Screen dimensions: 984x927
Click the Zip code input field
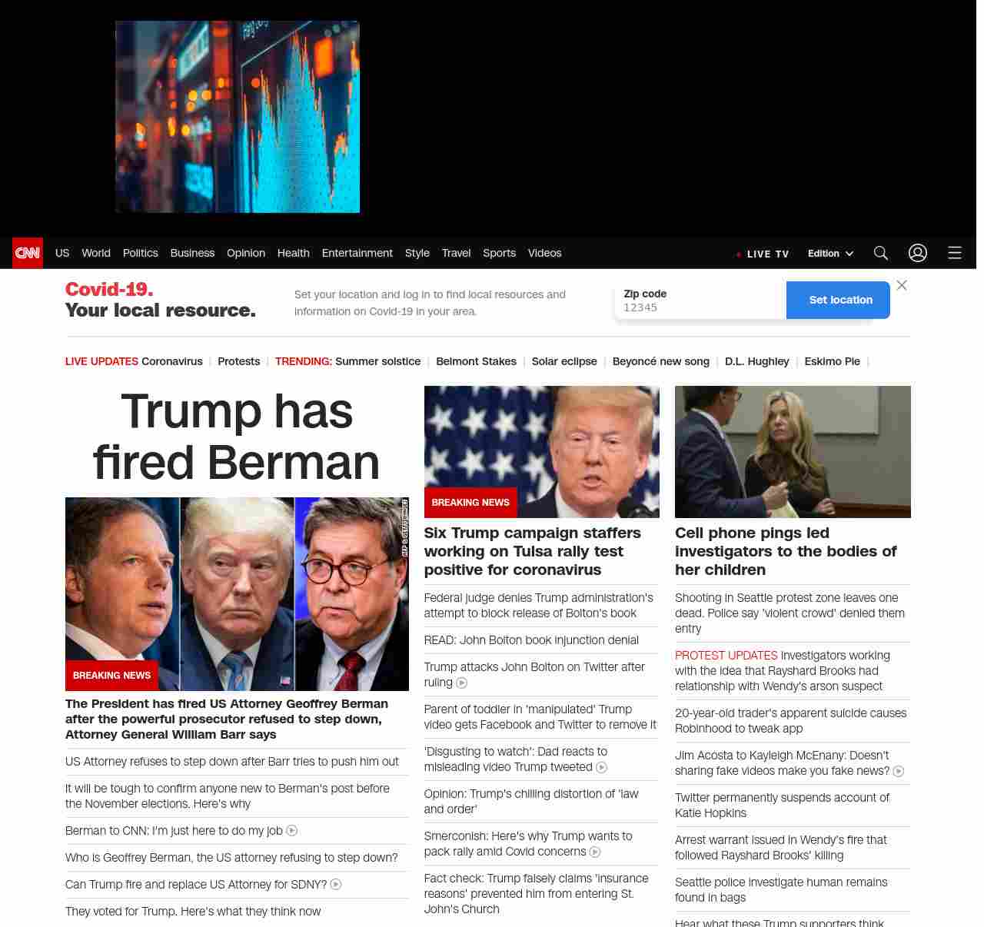700,301
